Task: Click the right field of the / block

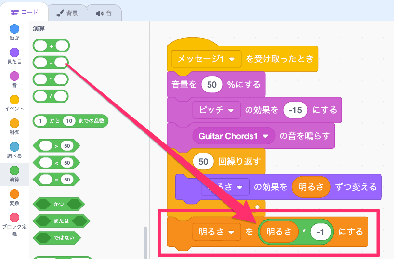Action: coord(61,96)
